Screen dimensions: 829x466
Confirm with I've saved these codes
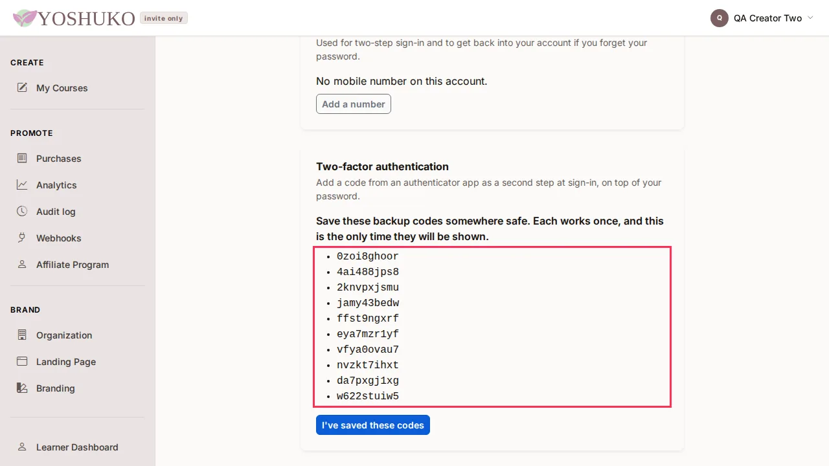[x=373, y=425]
